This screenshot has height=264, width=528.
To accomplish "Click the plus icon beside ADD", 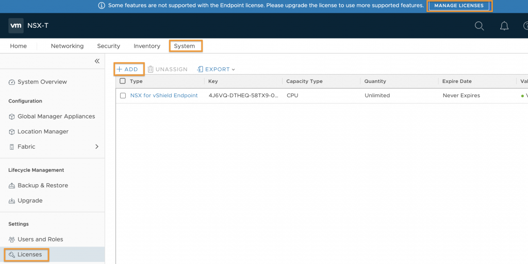I will point(119,69).
